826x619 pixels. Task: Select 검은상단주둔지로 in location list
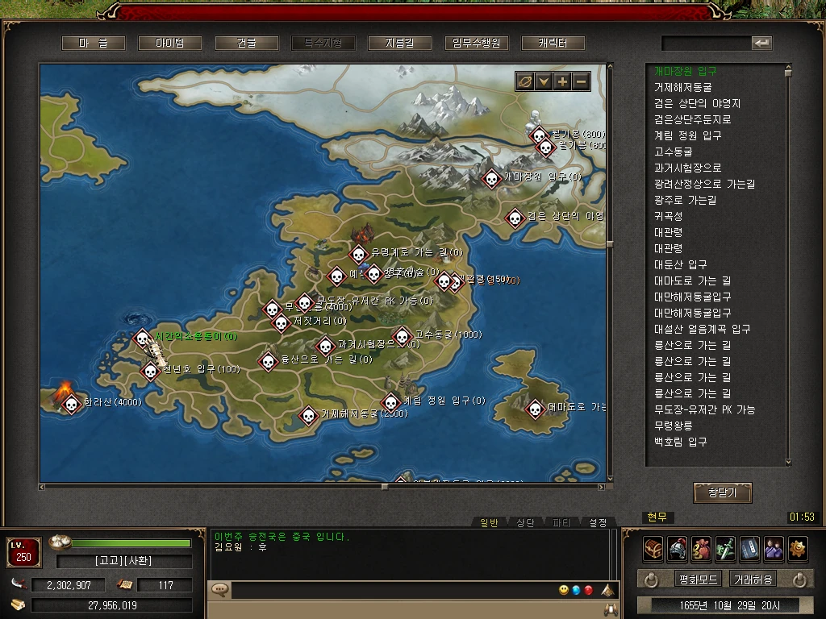tap(692, 119)
